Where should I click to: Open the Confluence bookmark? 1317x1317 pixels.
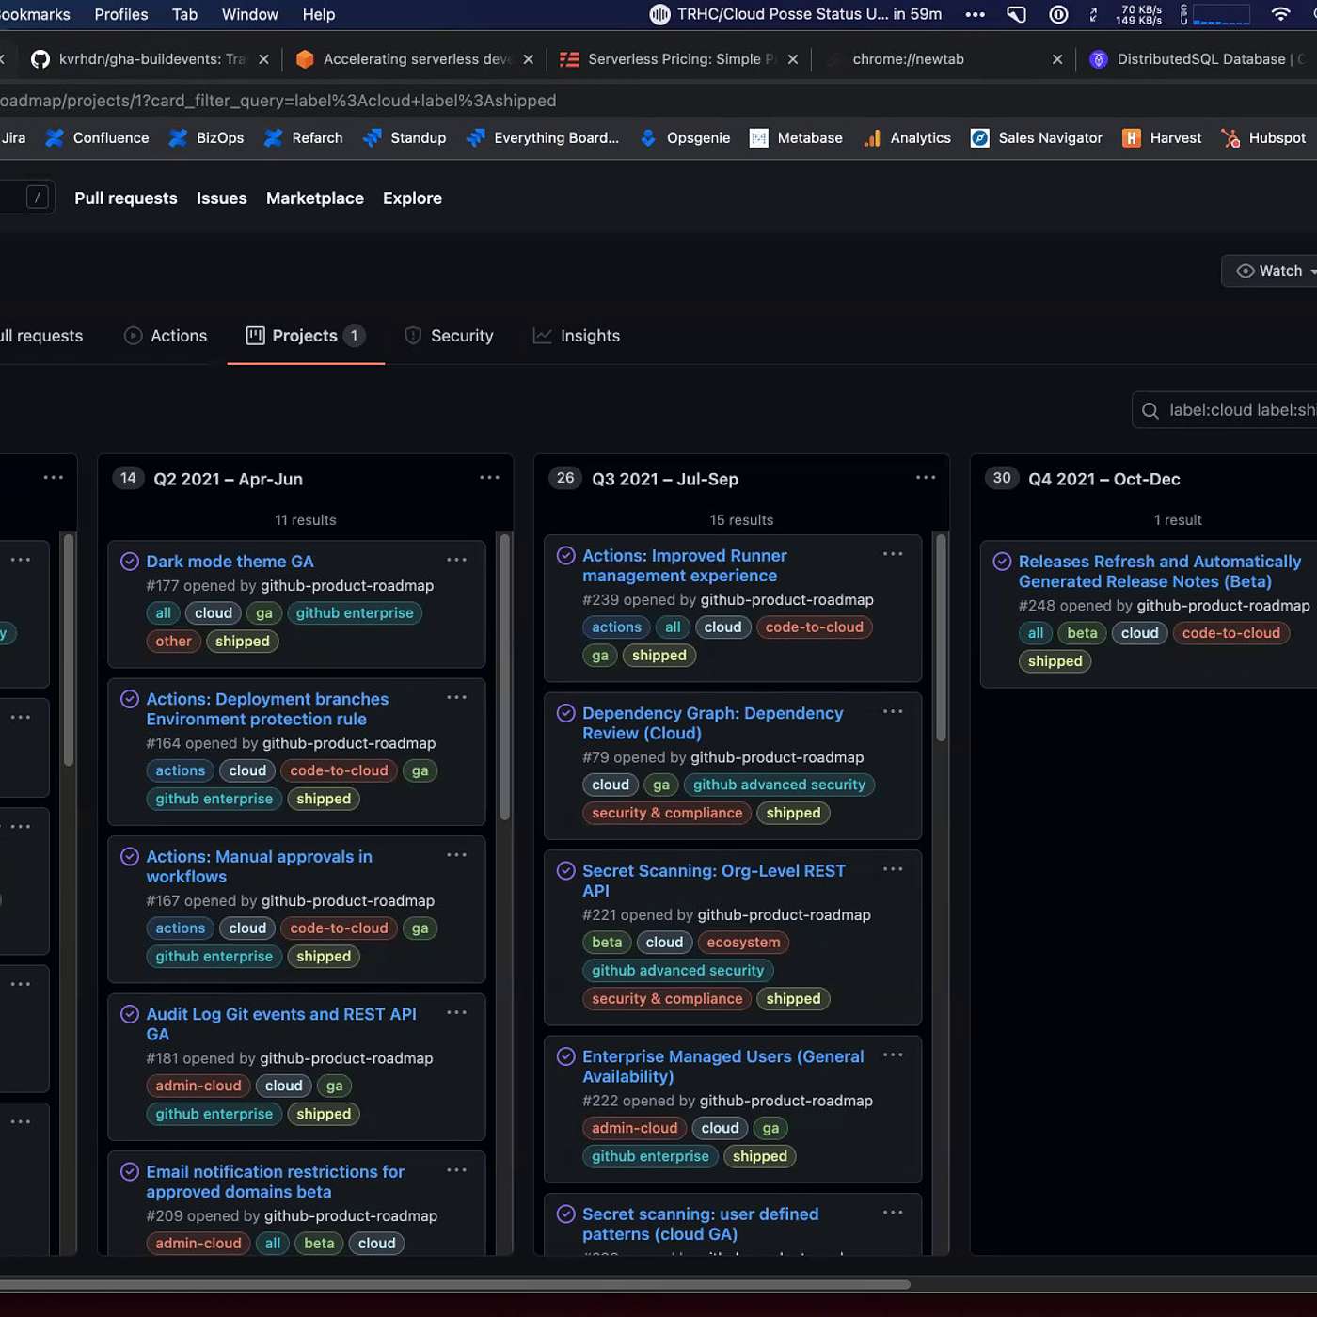(98, 138)
